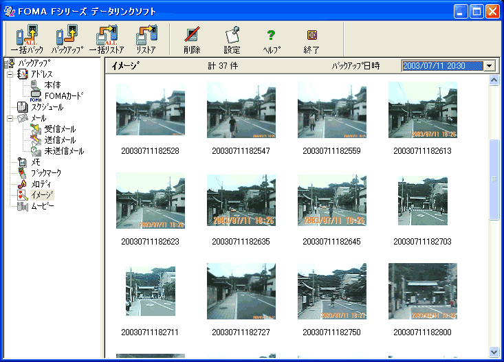Click the 一括バック (batch backup) toolbar icon
The image size is (504, 362).
[x=27, y=38]
